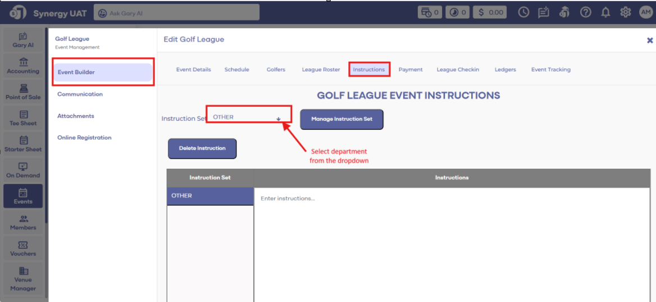Open the clock history icon in top bar
The height and width of the screenshot is (302, 656).
click(x=523, y=12)
